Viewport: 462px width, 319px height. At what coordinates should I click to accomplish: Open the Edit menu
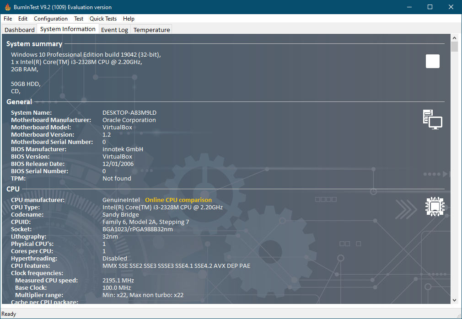(x=23, y=19)
